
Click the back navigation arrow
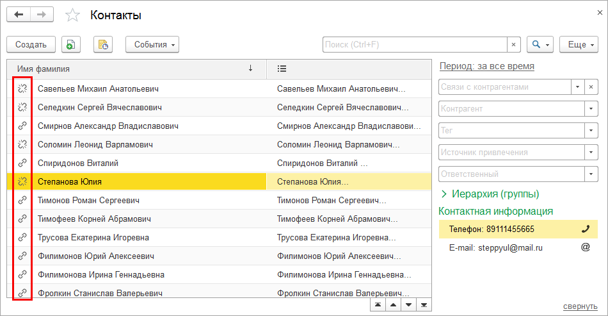click(19, 15)
